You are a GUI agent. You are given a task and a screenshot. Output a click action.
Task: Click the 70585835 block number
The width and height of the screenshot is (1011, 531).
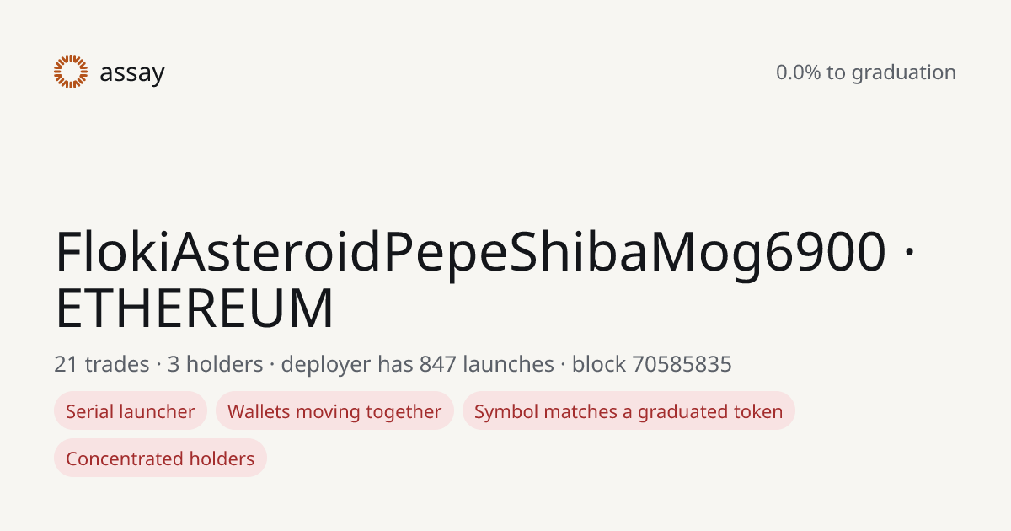(x=682, y=364)
